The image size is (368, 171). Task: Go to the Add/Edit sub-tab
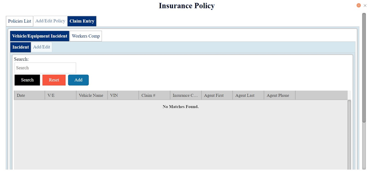point(42,47)
